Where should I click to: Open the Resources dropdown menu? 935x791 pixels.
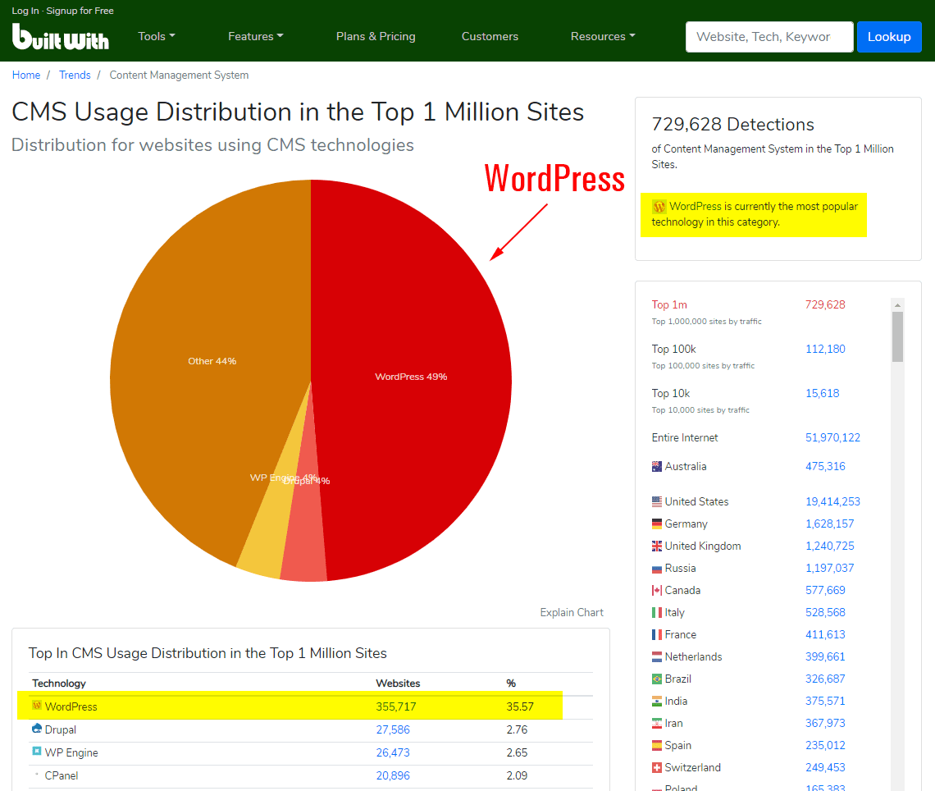pos(603,36)
